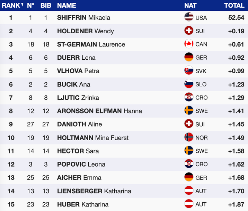Click the Slovenia flag next to Bucik
This screenshot has width=248, height=211.
click(x=189, y=84)
